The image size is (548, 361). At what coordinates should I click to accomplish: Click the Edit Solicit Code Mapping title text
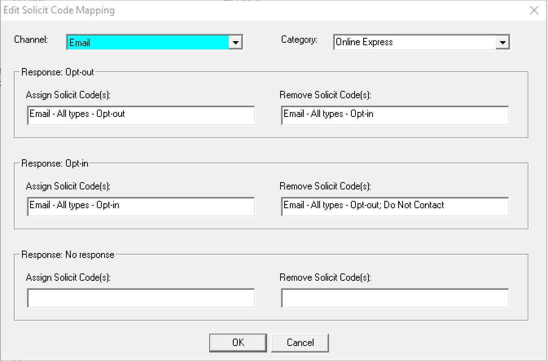[59, 11]
